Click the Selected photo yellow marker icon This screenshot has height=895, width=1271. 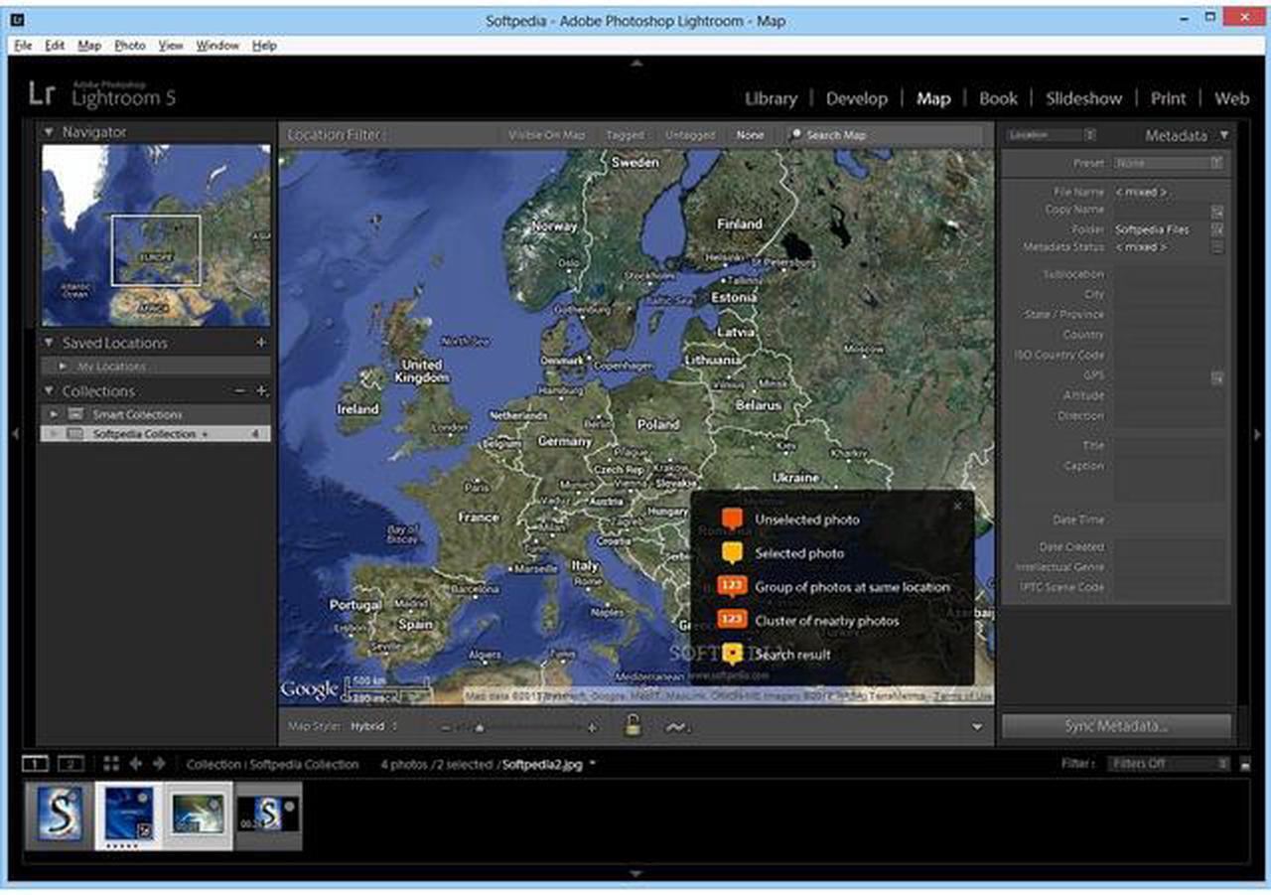(x=732, y=552)
